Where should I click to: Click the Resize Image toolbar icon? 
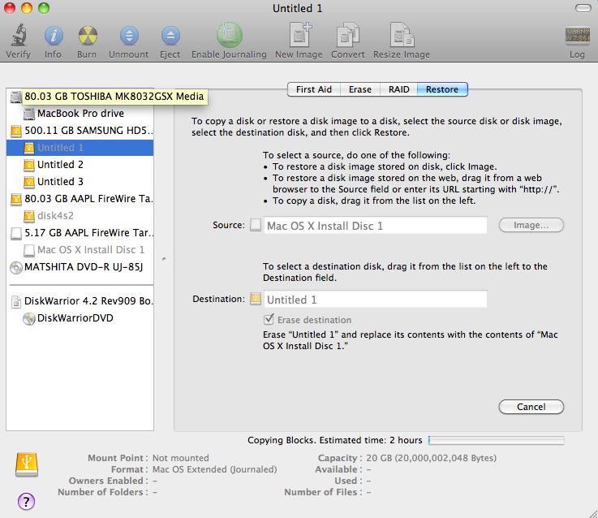point(402,35)
